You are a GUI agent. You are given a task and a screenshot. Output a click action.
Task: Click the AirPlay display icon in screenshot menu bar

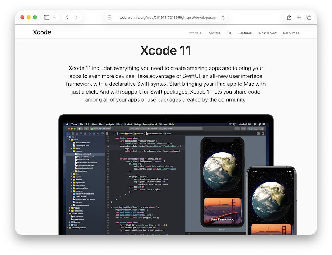point(234,124)
